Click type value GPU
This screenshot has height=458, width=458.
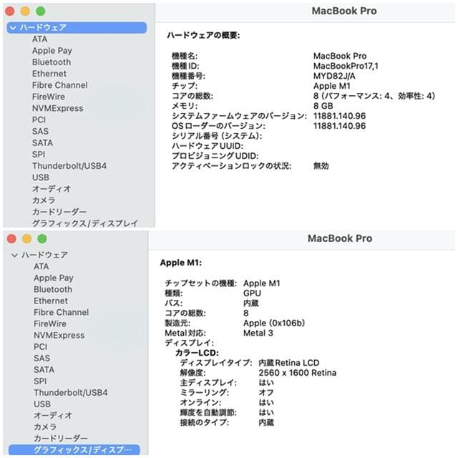[252, 293]
